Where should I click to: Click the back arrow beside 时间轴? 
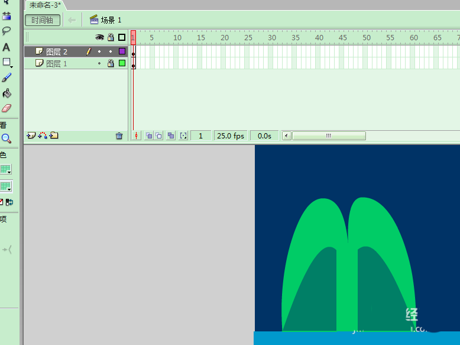click(x=72, y=20)
